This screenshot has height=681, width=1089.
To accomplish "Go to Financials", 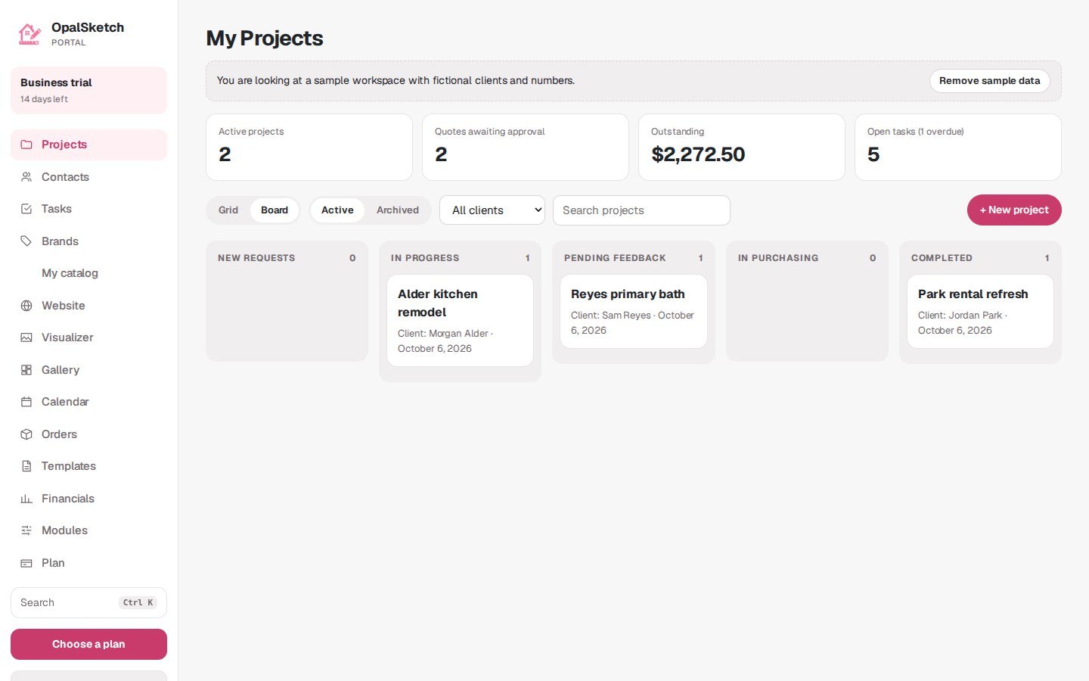I will click(x=88, y=499).
